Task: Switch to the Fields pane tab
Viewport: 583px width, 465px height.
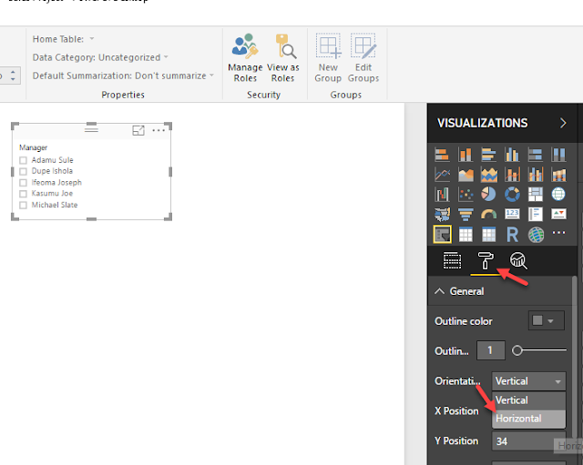Action: coord(452,260)
